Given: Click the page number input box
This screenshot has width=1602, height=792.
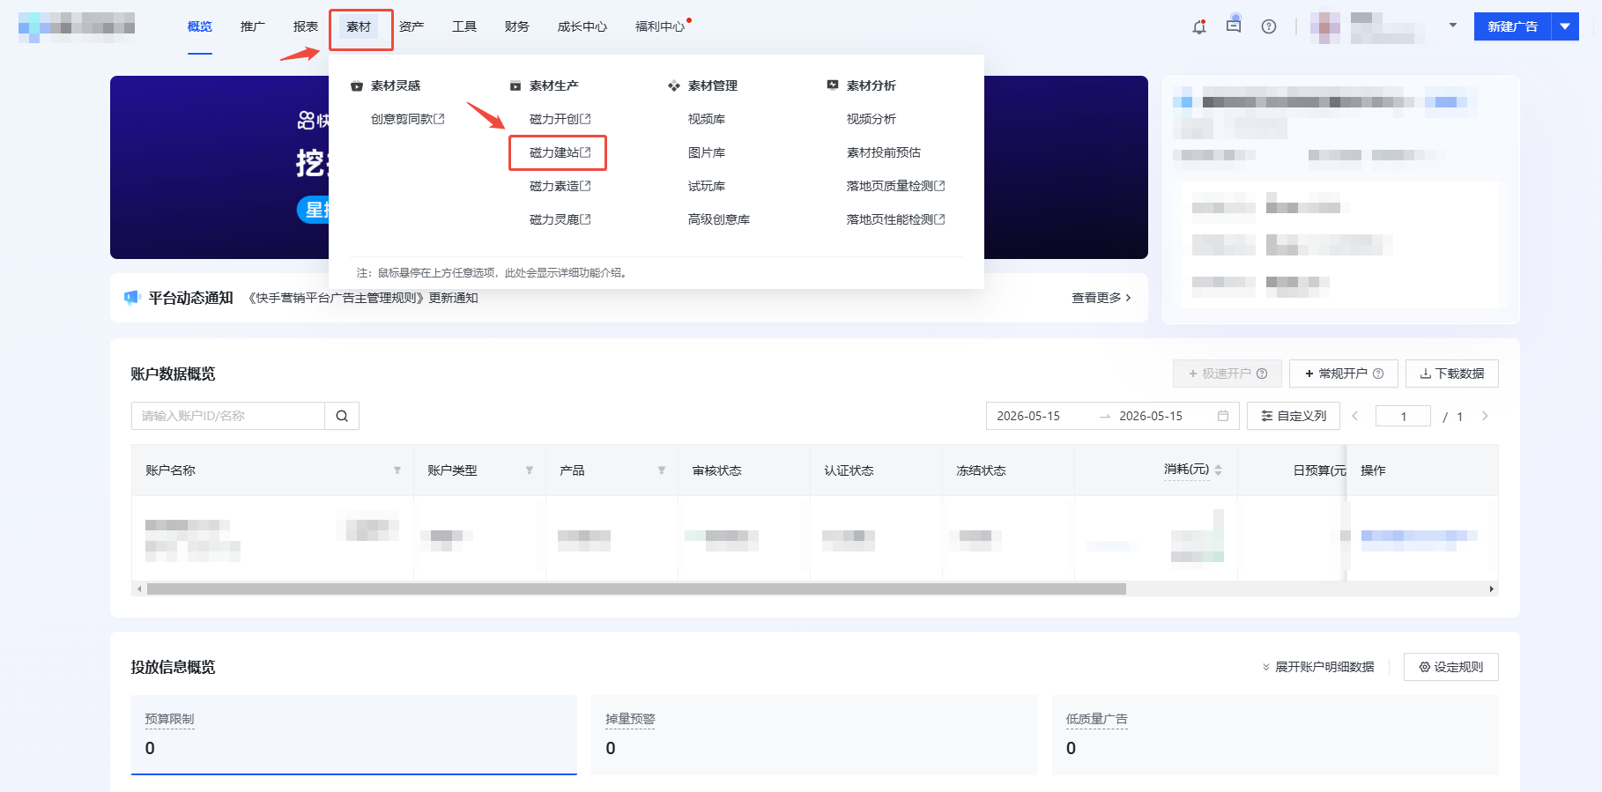Looking at the screenshot, I should (x=1403, y=416).
